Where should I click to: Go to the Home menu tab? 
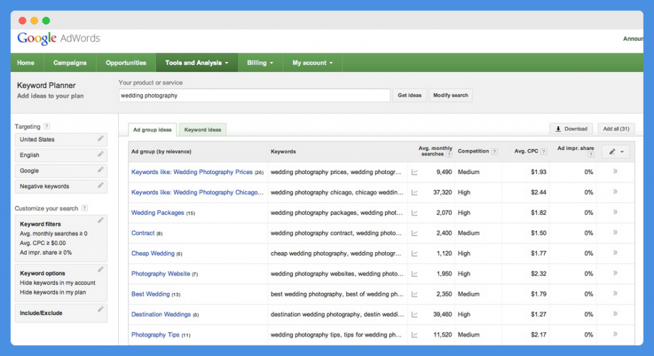[26, 63]
